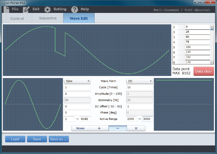Click the Help question mark icon
Screen dimensions: 217x154
[75, 9]
